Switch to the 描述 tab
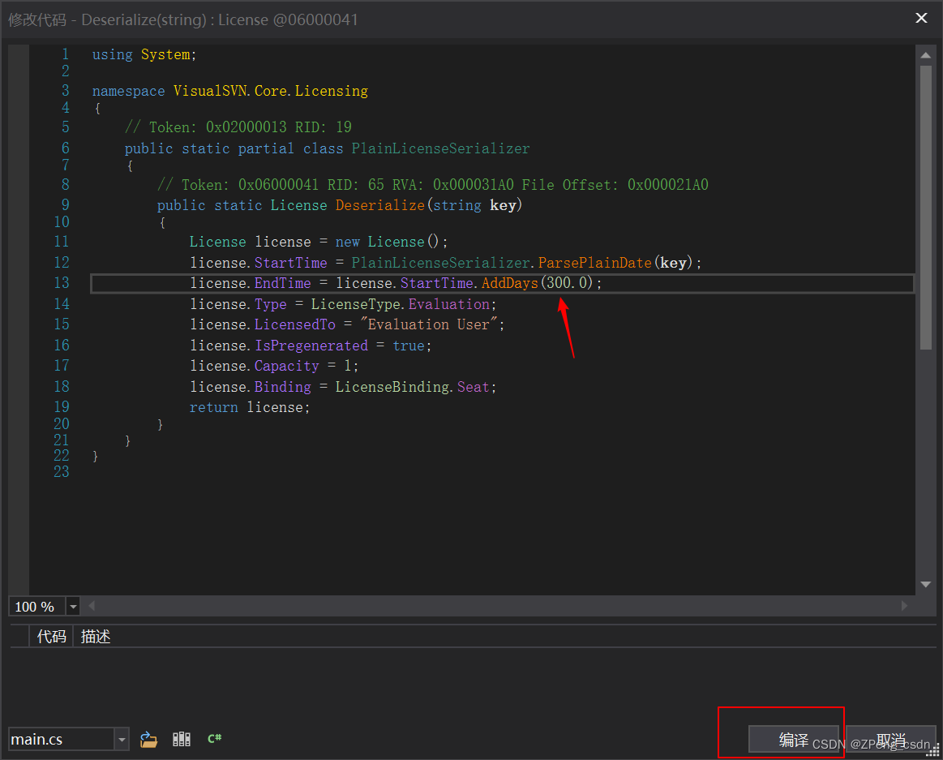 tap(95, 636)
